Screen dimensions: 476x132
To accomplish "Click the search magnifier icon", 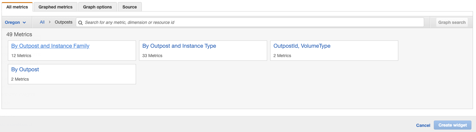I will 80,22.
